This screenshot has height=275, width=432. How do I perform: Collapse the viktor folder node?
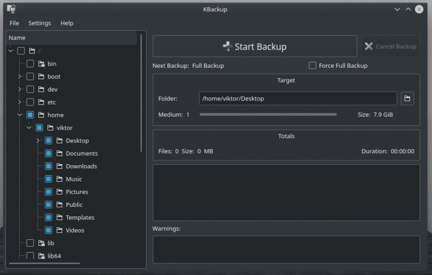coord(29,128)
